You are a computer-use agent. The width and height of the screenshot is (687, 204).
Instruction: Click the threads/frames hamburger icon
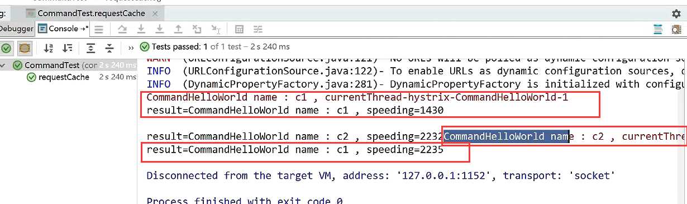99,29
